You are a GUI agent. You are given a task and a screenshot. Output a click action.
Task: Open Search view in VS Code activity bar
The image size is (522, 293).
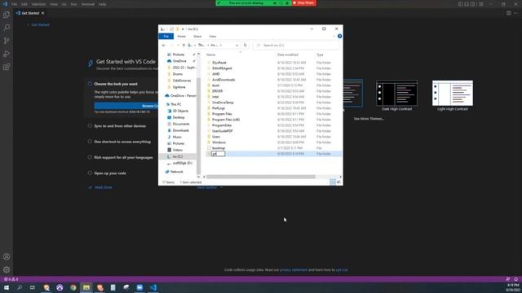click(7, 27)
